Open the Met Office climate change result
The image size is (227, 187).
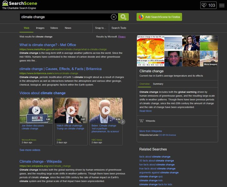[x=48, y=45]
